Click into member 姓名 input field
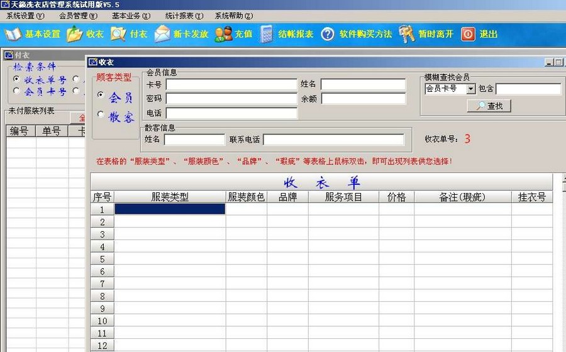The width and height of the screenshot is (566, 352). 363,84
